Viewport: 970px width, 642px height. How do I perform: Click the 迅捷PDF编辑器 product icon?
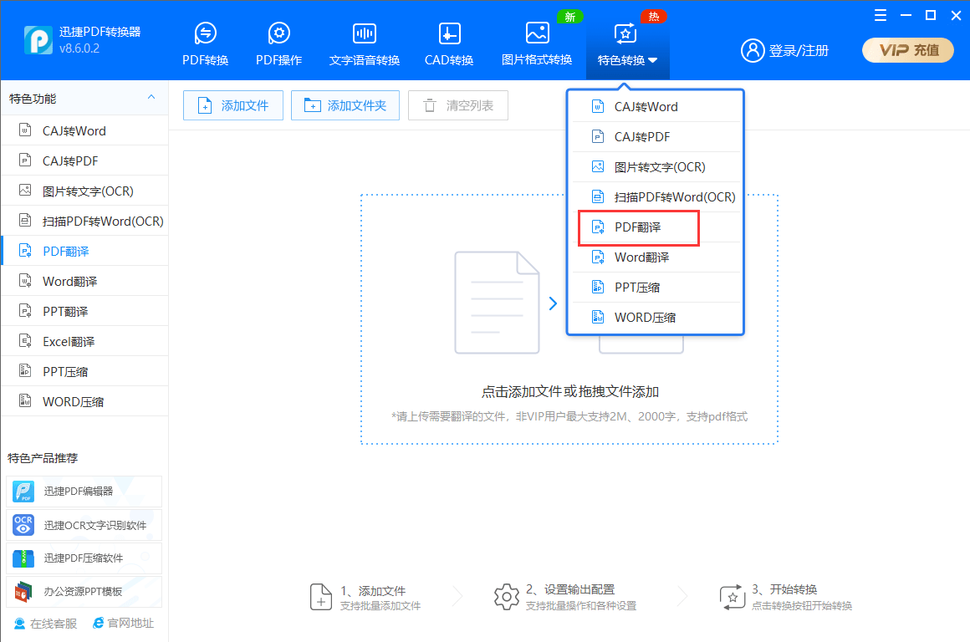click(x=23, y=492)
